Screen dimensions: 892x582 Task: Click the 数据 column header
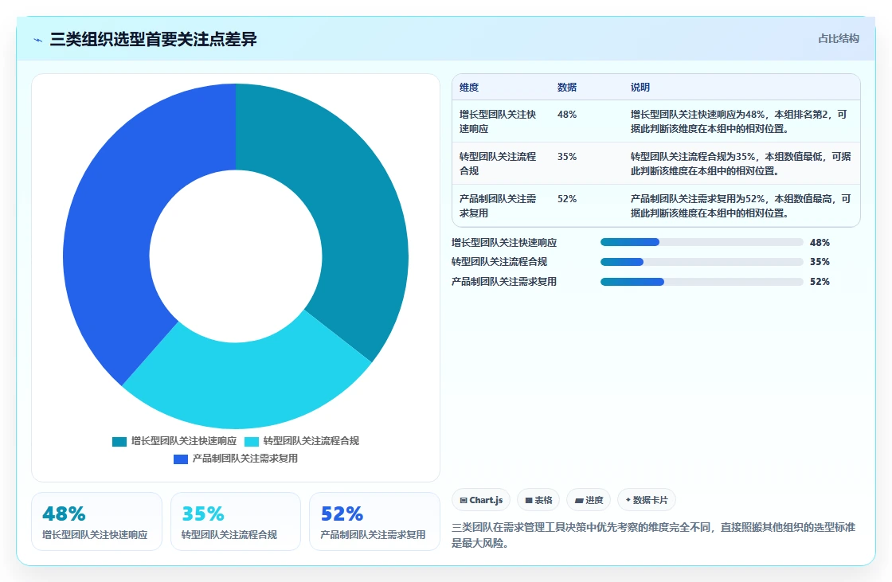click(567, 87)
